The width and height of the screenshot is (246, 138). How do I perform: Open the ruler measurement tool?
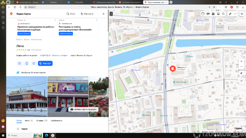(230, 14)
